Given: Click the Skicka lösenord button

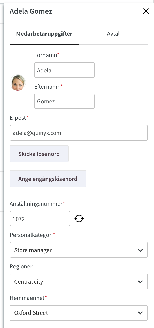Looking at the screenshot, I should click(x=39, y=154).
